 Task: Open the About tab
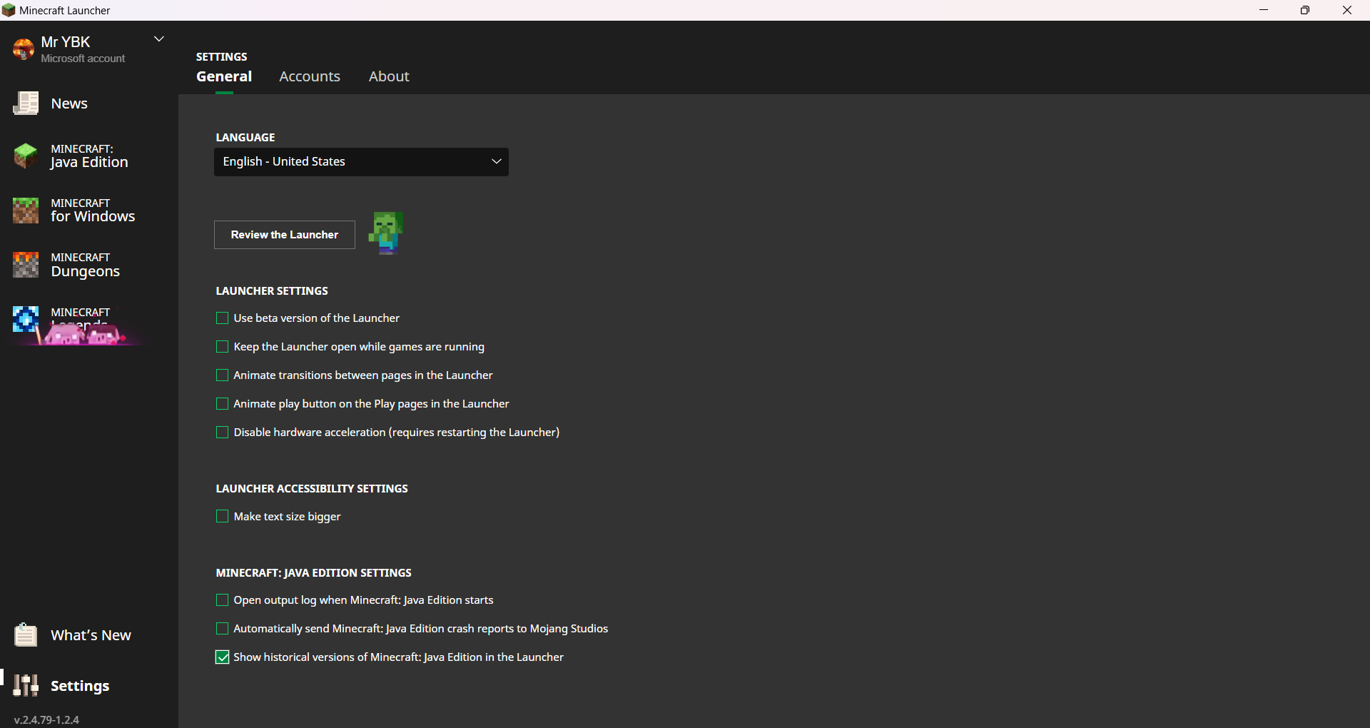tap(389, 76)
